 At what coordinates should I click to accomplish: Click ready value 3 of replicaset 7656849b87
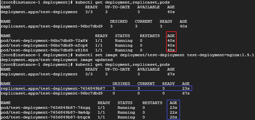(164, 88)
